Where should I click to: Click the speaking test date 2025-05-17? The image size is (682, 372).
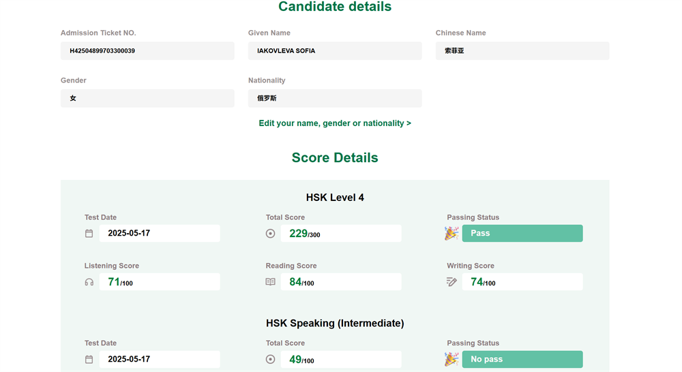click(160, 360)
